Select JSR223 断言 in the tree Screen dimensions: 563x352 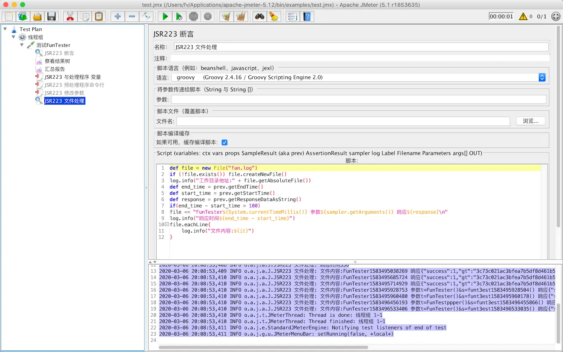tap(59, 53)
